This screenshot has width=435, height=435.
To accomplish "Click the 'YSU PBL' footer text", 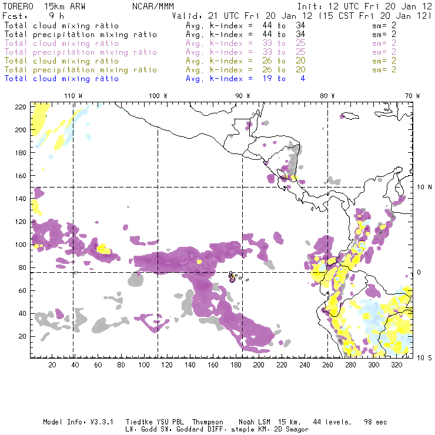I will coord(170,422).
